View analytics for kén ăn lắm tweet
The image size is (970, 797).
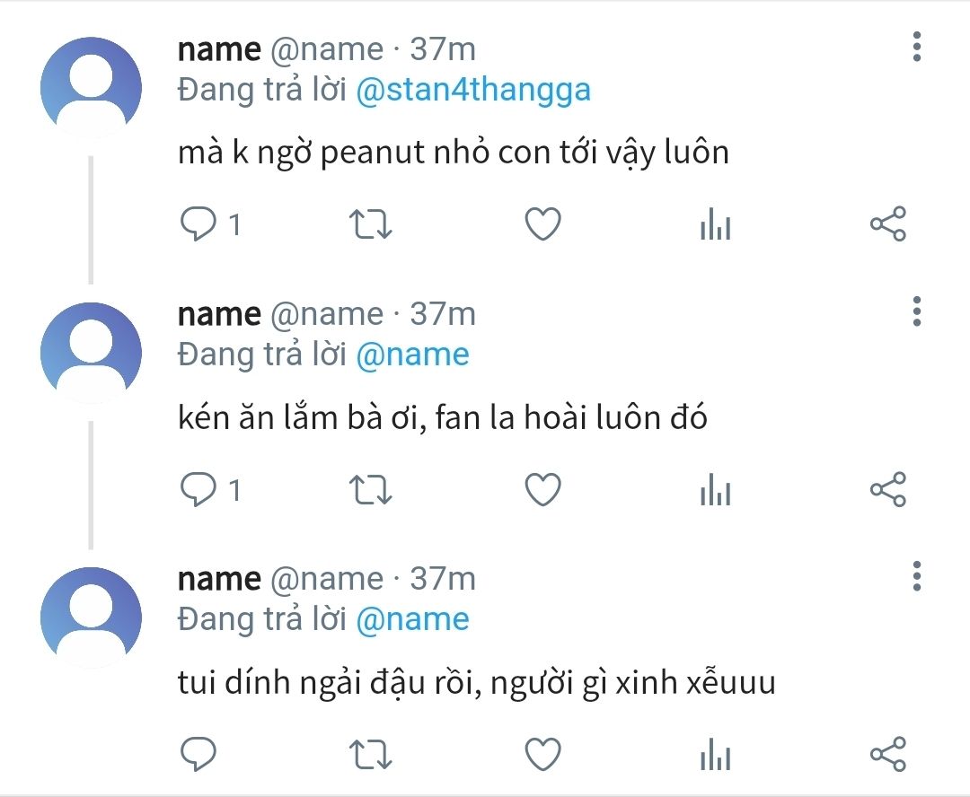(x=715, y=490)
